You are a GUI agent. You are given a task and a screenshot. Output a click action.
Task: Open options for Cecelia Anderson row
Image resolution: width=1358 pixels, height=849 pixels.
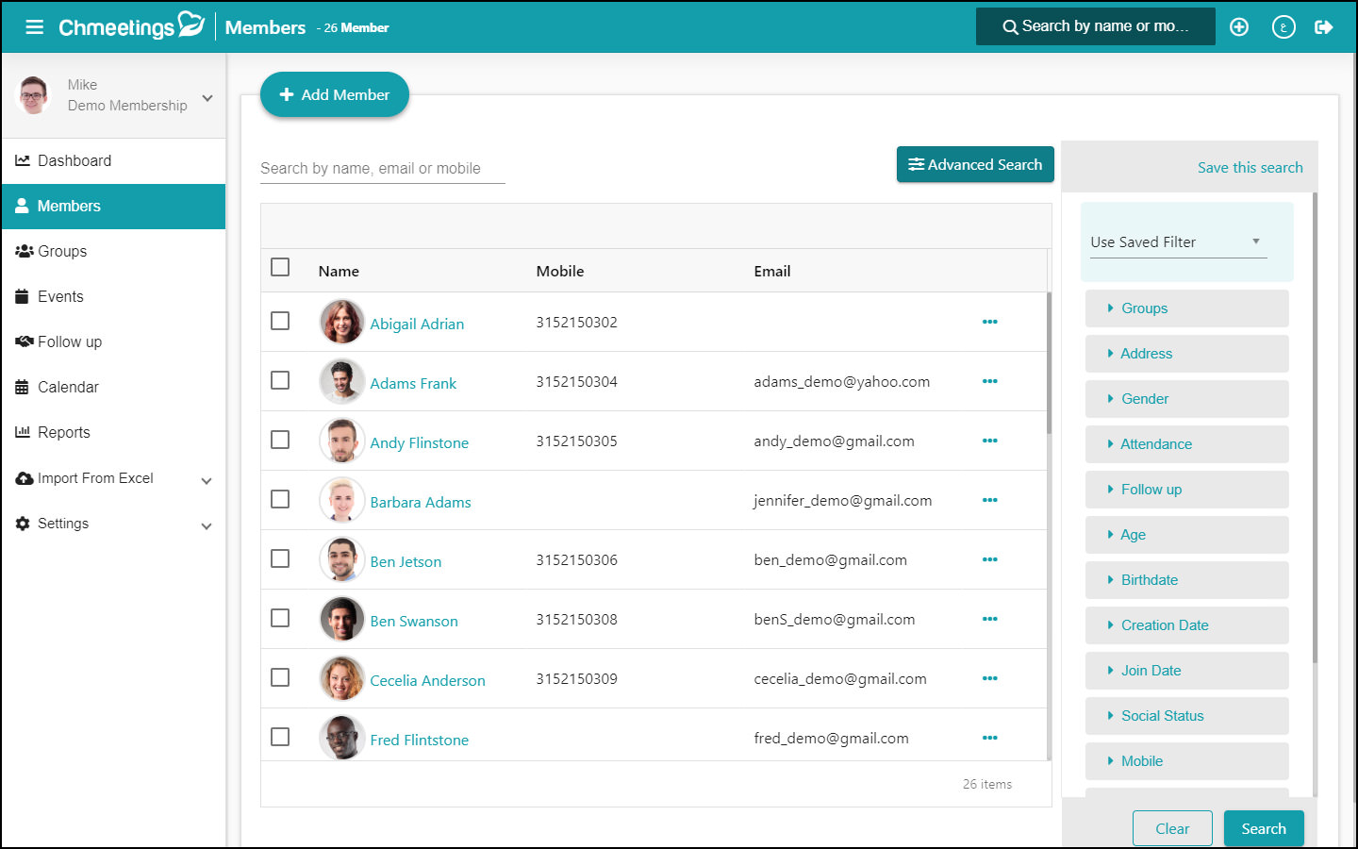989,678
